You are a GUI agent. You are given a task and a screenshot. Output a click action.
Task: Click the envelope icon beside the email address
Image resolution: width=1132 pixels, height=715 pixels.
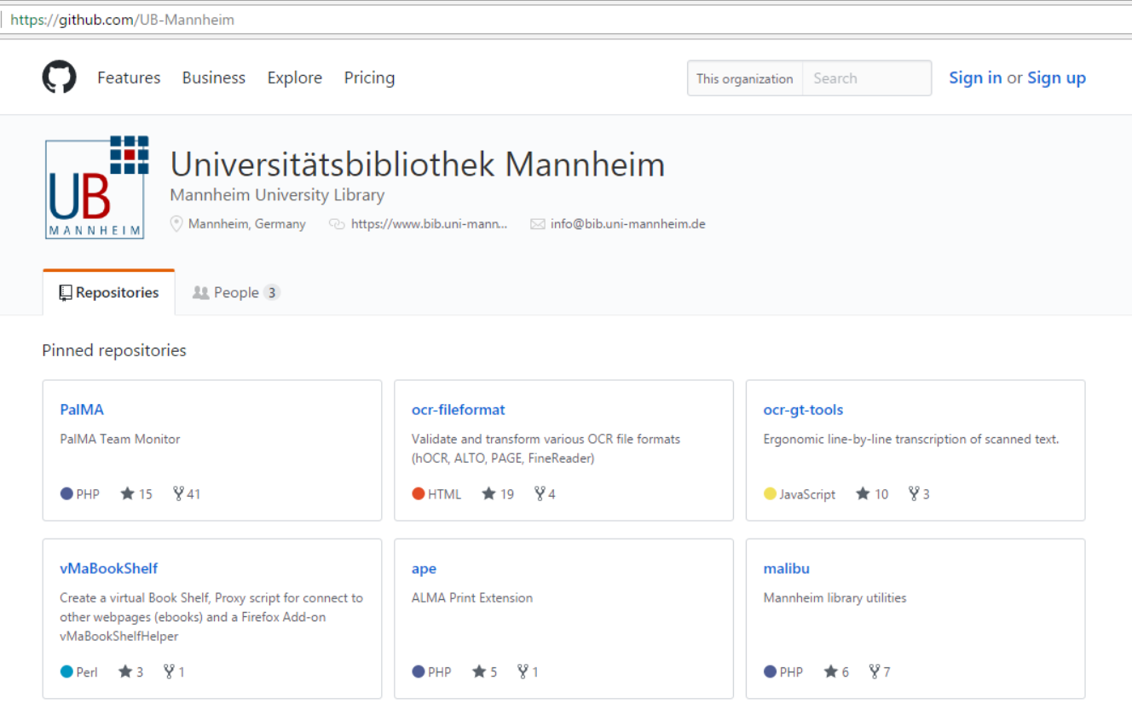pos(537,224)
